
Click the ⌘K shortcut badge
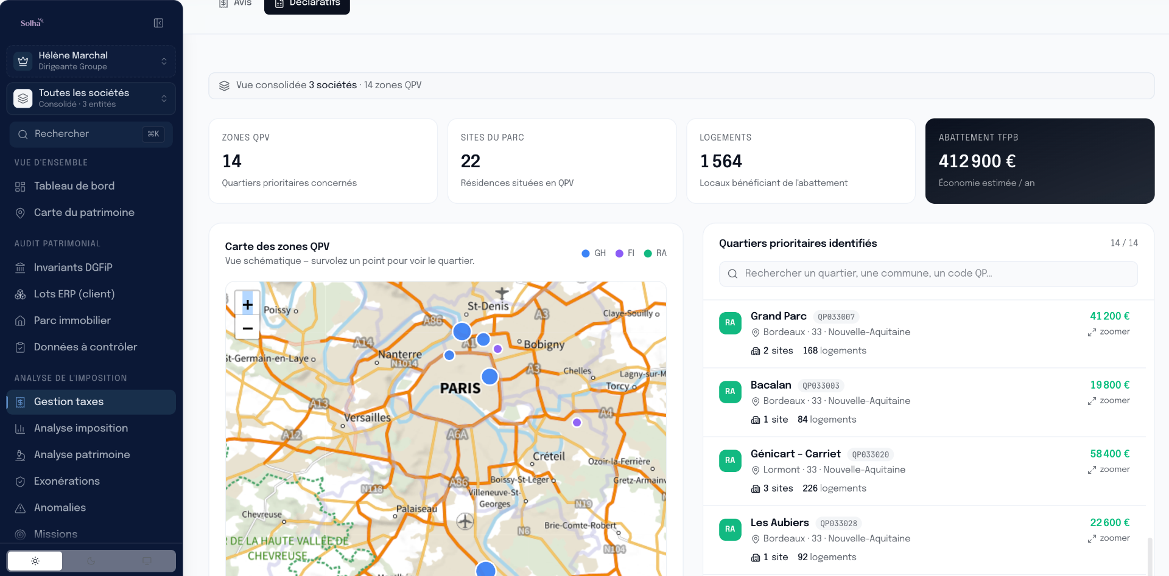click(x=153, y=134)
